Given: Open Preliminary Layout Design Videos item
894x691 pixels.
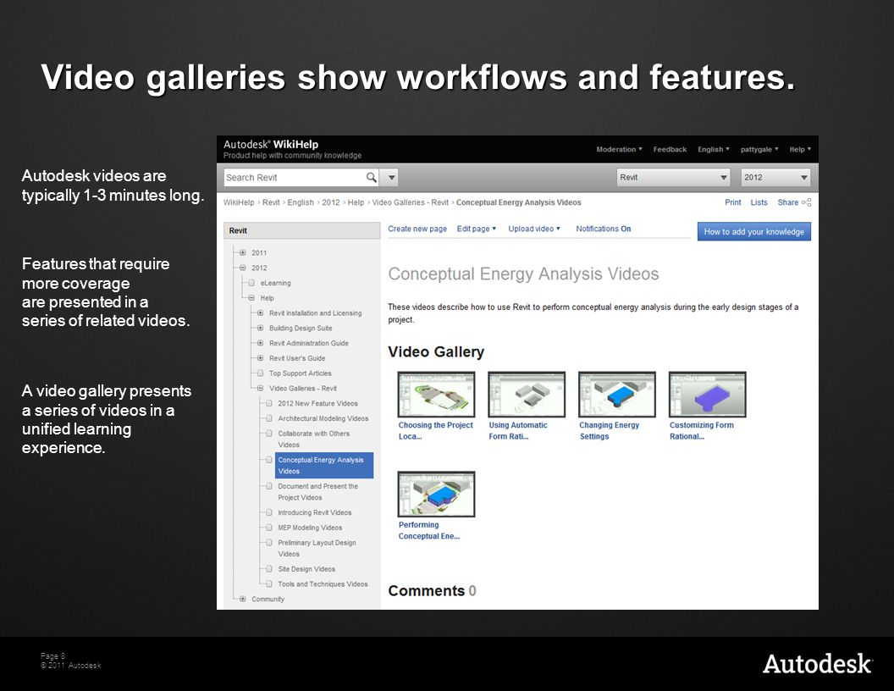Looking at the screenshot, I should [x=317, y=548].
